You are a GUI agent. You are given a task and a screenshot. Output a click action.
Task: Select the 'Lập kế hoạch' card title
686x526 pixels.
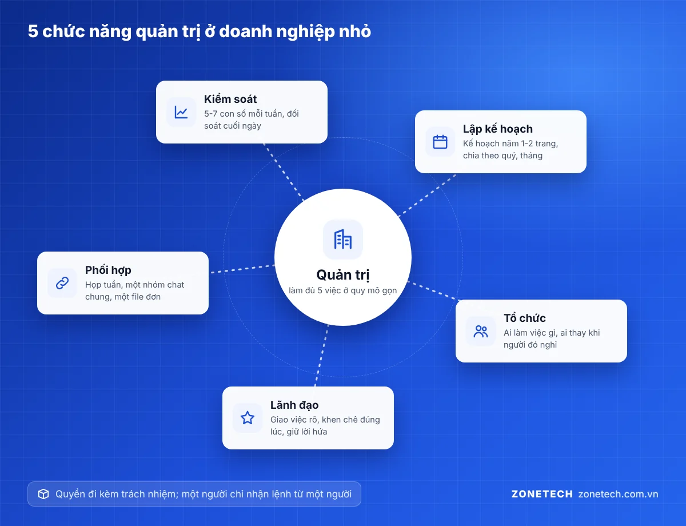point(498,129)
